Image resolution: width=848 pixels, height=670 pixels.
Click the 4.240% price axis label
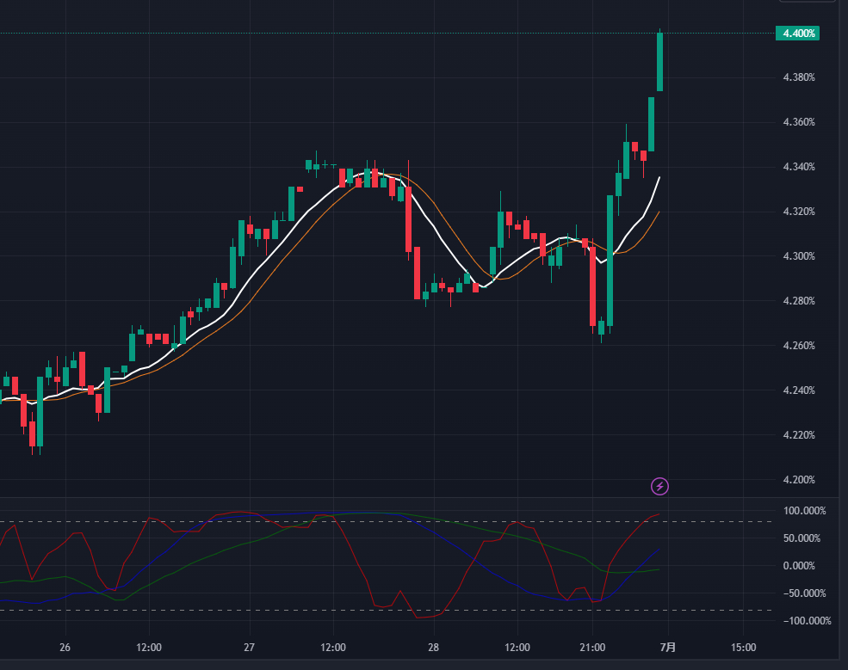pyautogui.click(x=799, y=390)
